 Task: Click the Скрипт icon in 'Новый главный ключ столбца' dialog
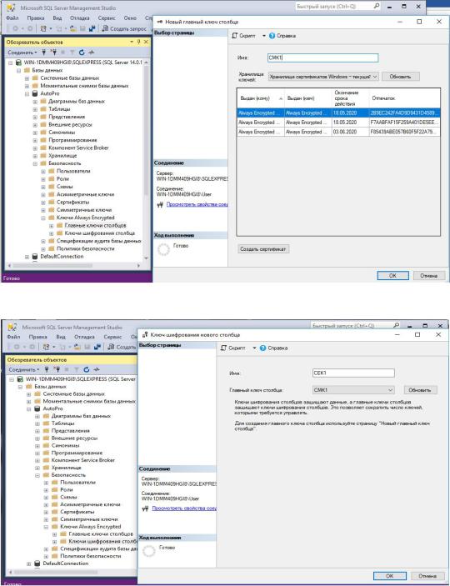point(235,36)
